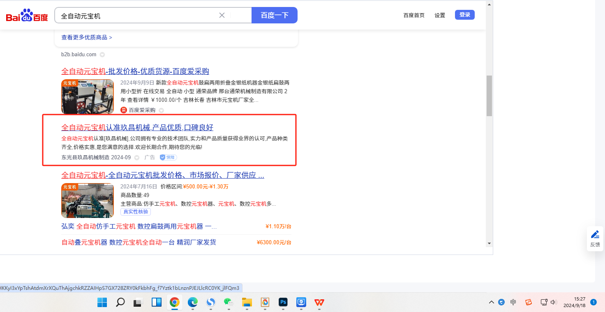Open Photoshop from the taskbar
The height and width of the screenshot is (312, 605).
[x=282, y=303]
